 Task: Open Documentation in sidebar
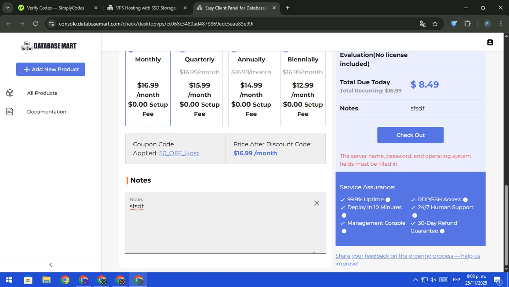pyautogui.click(x=46, y=111)
